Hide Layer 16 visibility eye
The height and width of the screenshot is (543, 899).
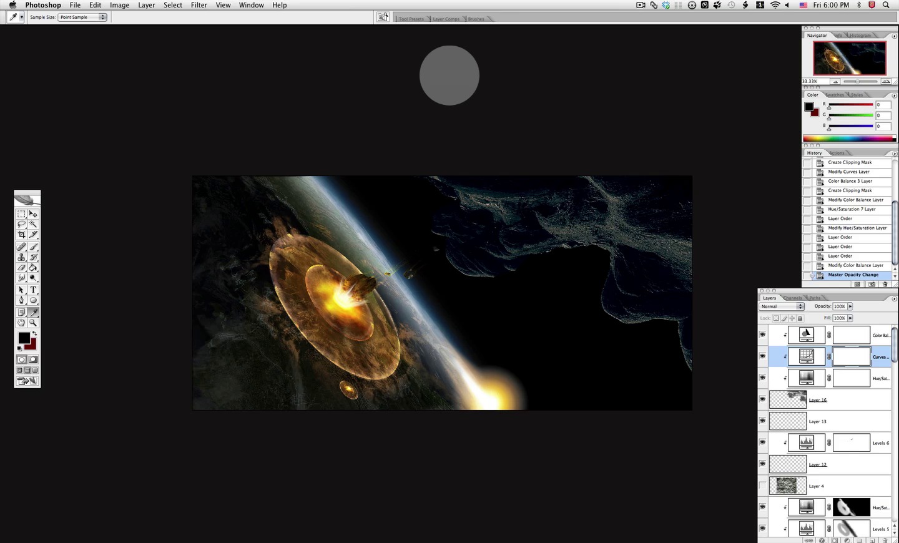762,399
